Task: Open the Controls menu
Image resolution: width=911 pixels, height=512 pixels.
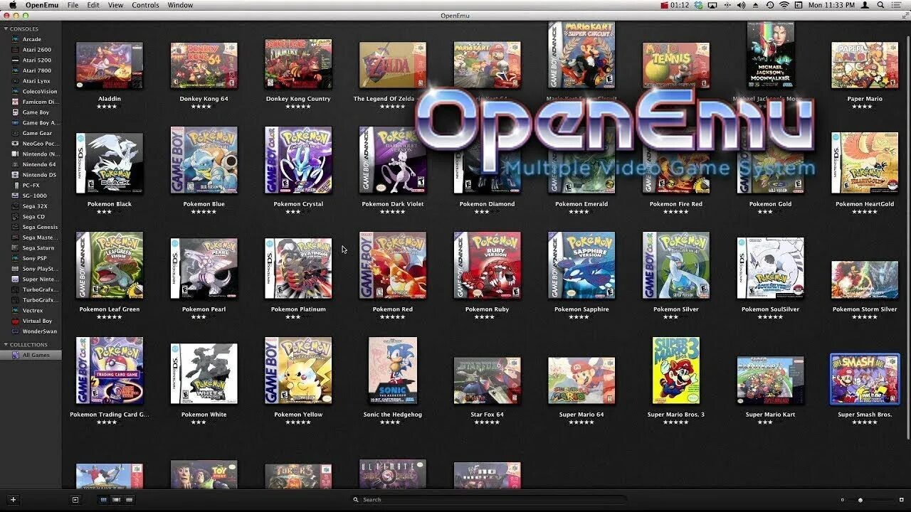Action: (146, 5)
